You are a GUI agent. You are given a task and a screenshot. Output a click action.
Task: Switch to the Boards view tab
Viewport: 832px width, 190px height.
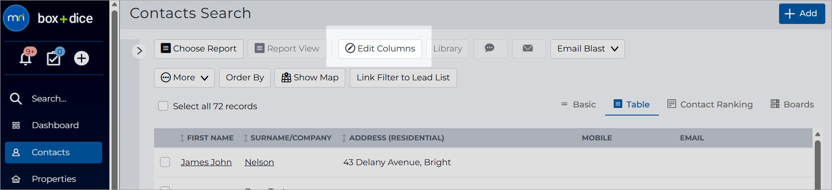(x=792, y=104)
